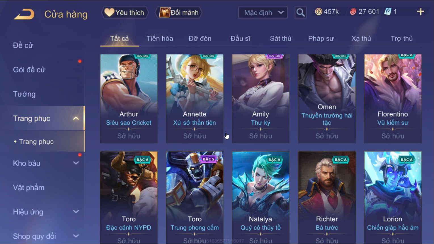Image resolution: width=434 pixels, height=244 pixels.
Task: Select Arthur Siêu sao Cricket skin card
Action: click(129, 99)
